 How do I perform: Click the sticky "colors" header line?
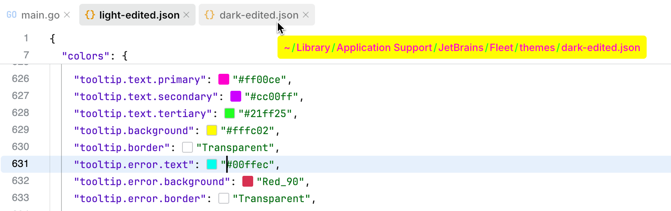coord(95,56)
